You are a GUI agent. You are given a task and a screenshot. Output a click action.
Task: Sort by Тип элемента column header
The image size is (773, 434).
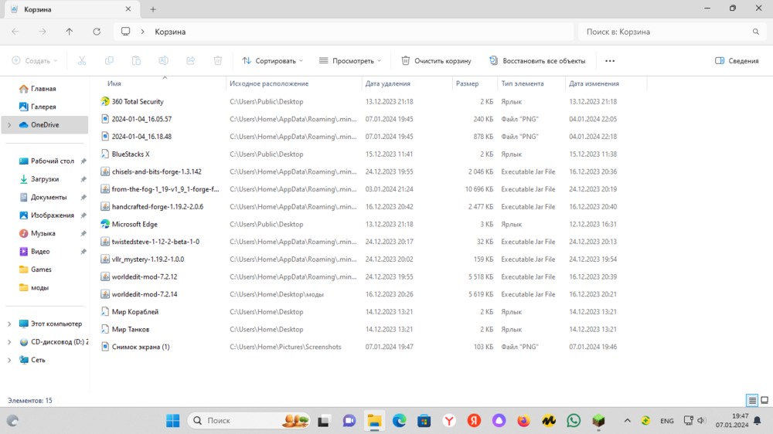point(523,83)
